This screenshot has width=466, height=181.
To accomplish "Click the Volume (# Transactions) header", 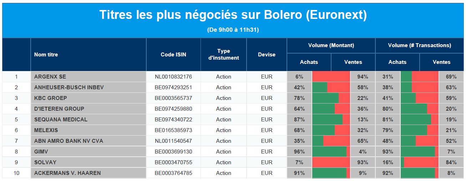I will 420,45.
